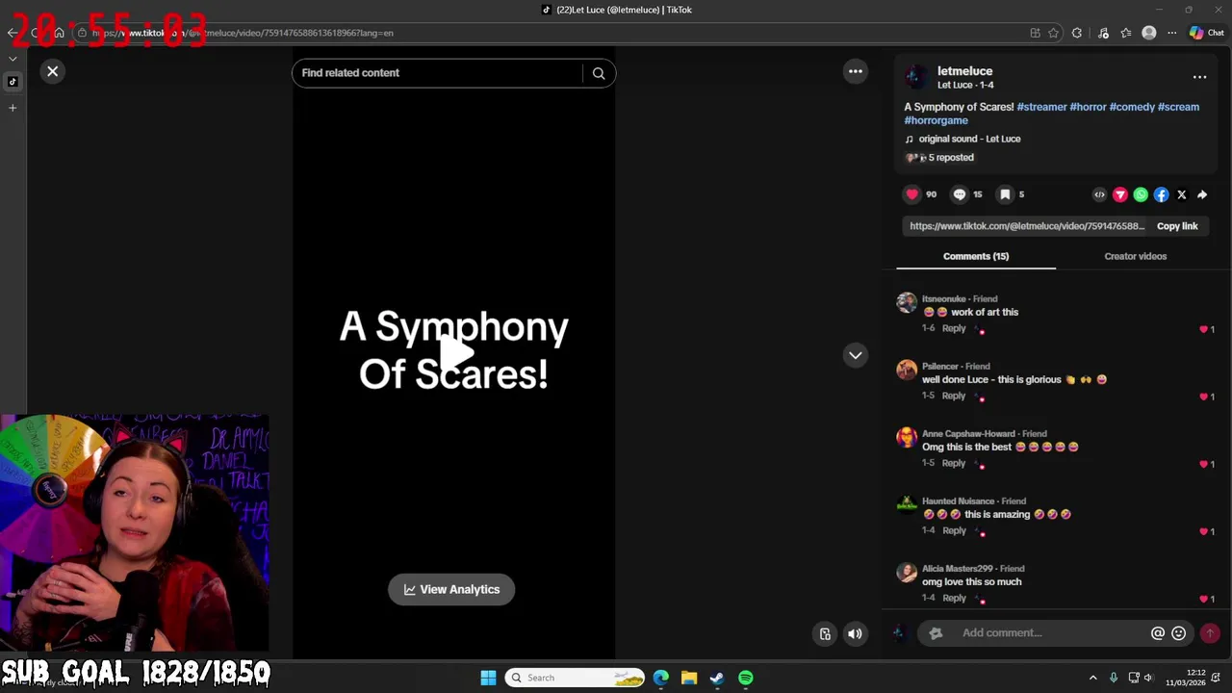Open Spotify from taskbar
This screenshot has width=1232, height=693.
[x=746, y=678]
